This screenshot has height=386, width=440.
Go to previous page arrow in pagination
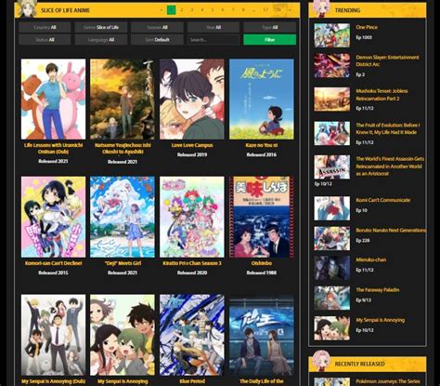coord(161,10)
